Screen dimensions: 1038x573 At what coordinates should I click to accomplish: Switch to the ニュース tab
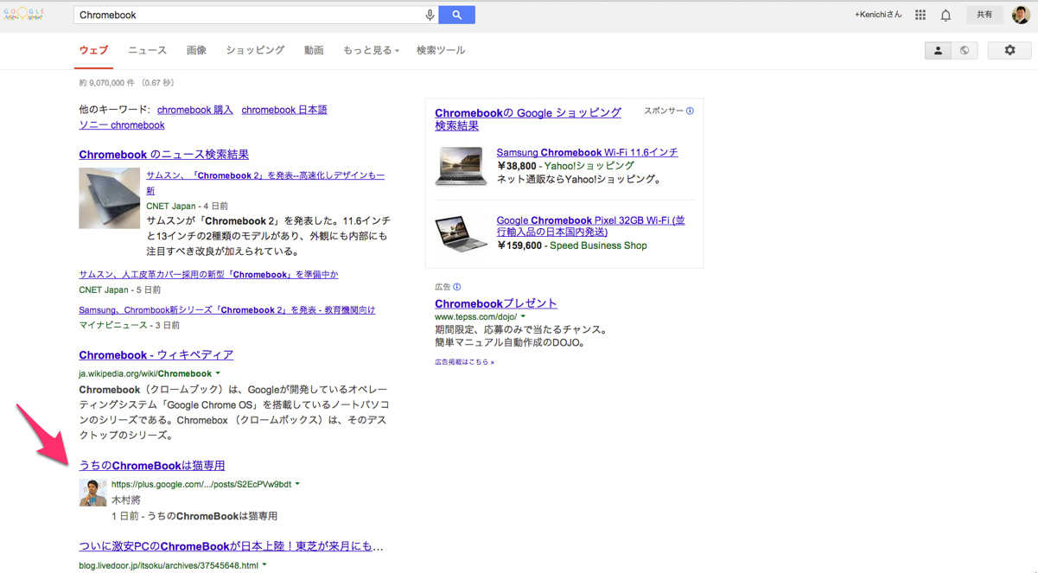pyautogui.click(x=147, y=50)
